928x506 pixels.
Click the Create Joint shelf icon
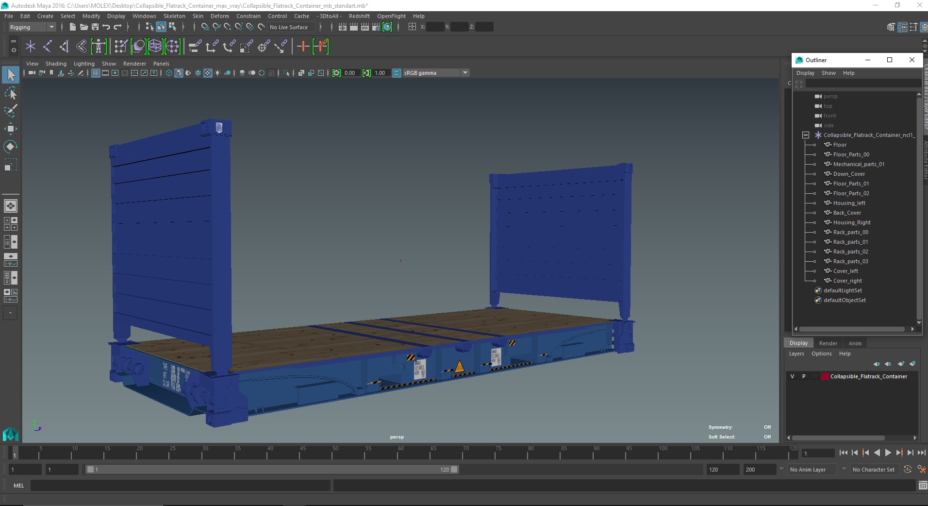48,47
